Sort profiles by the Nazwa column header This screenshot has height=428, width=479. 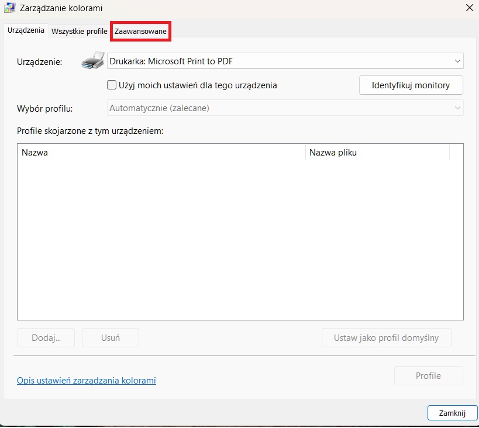click(x=161, y=153)
